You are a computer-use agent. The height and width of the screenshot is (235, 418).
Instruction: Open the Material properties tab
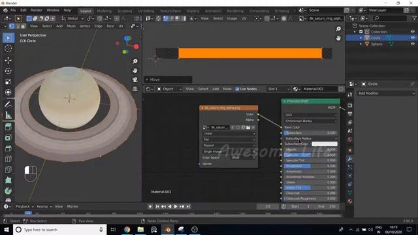350,201
